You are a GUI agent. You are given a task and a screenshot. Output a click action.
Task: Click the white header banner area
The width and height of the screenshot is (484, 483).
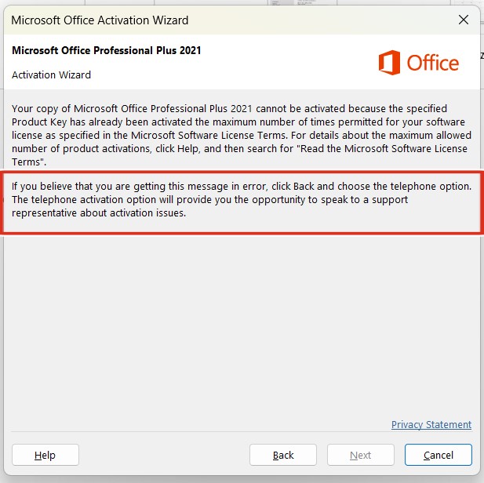242,62
